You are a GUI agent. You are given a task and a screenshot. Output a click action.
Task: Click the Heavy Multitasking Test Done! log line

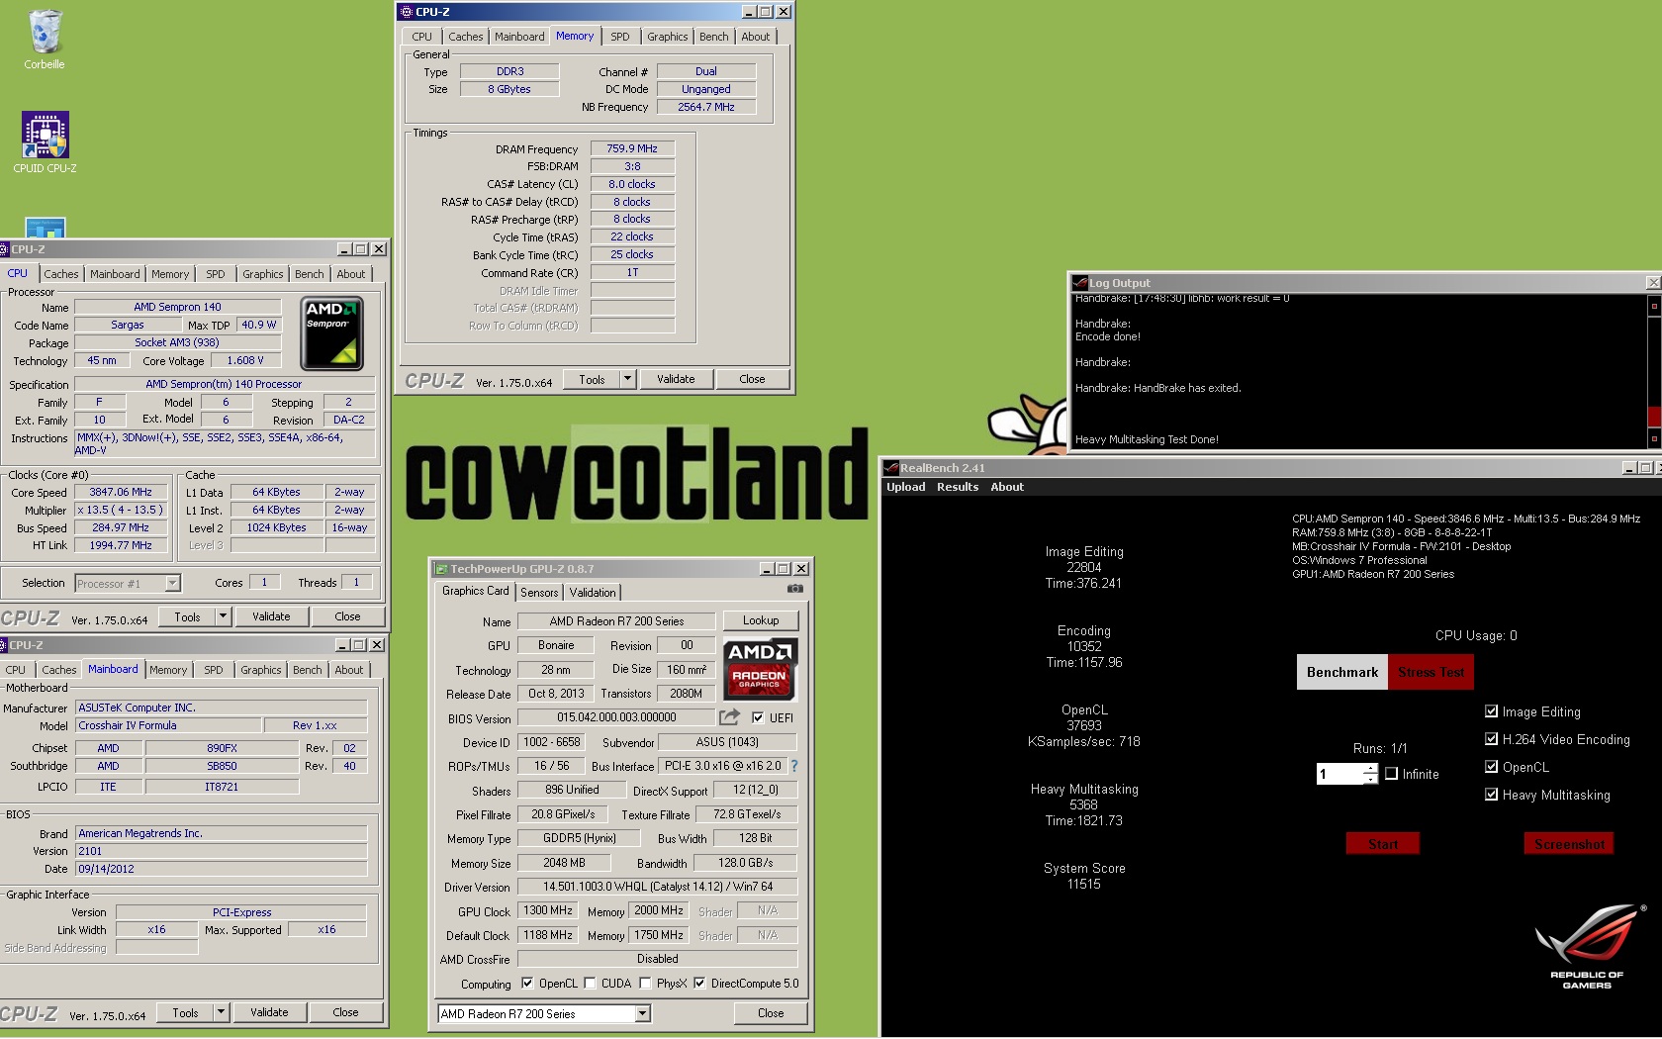tap(1147, 439)
